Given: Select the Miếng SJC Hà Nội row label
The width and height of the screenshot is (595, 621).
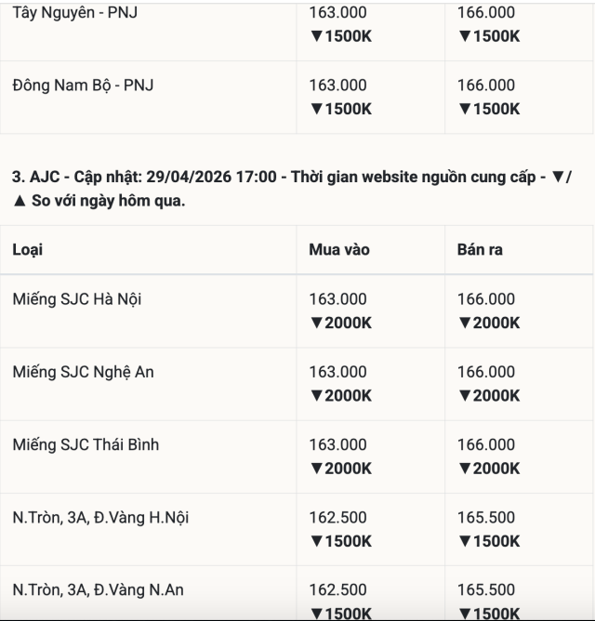Looking at the screenshot, I should tap(77, 299).
